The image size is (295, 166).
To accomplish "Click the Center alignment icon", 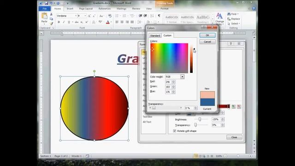I will (x=122, y=22).
